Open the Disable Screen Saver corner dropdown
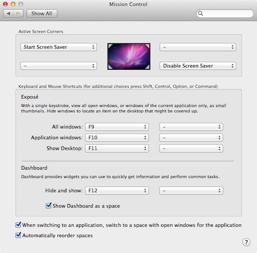 (198, 66)
